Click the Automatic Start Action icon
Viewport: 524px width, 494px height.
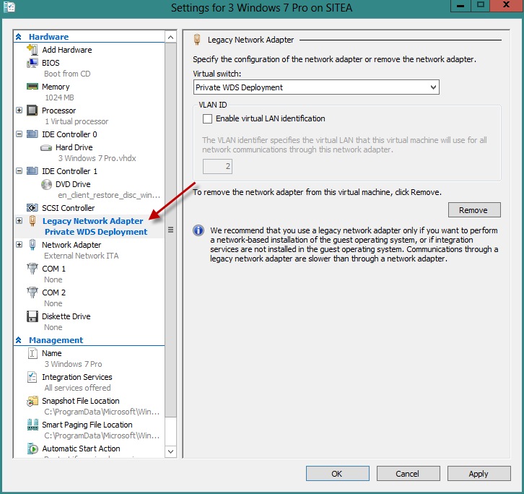tap(32, 448)
